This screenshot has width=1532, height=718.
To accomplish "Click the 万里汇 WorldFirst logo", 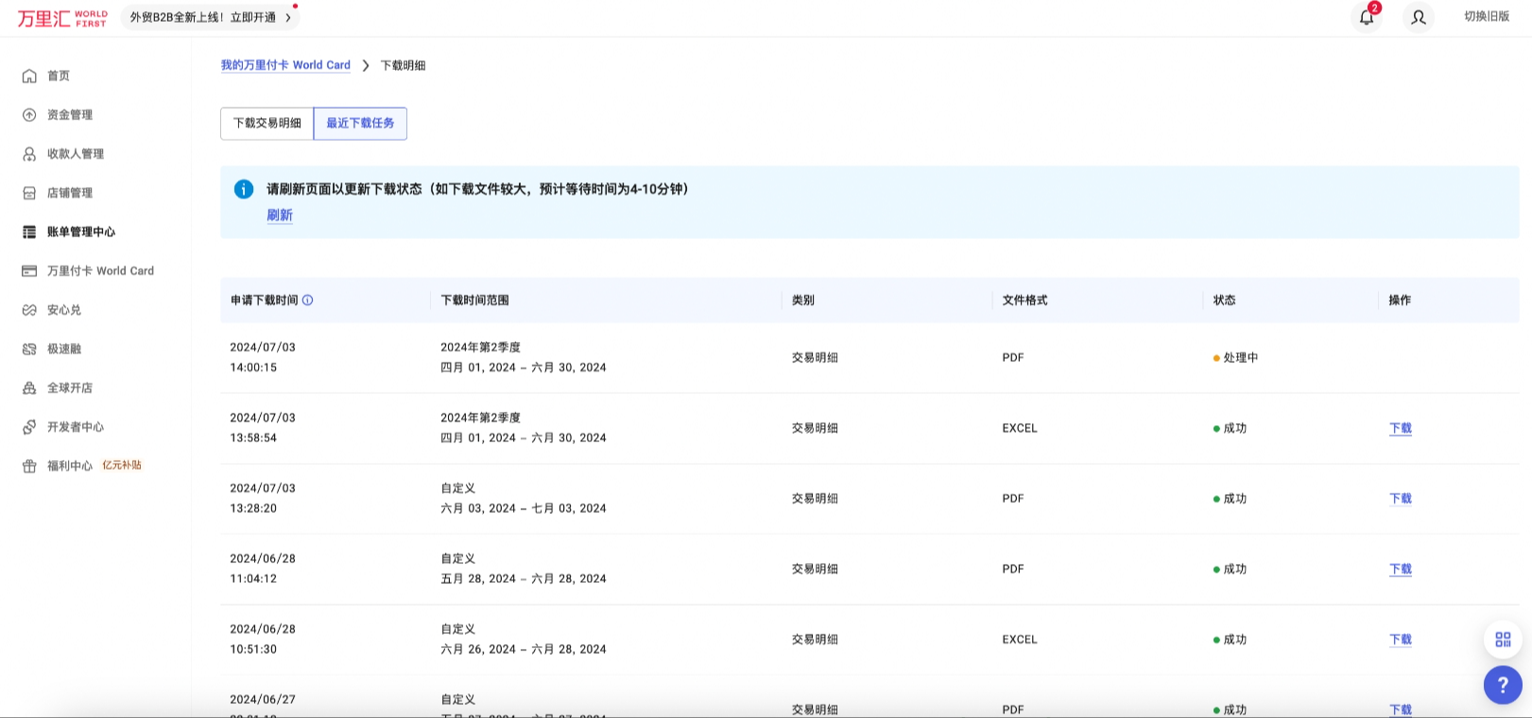I will [x=62, y=18].
